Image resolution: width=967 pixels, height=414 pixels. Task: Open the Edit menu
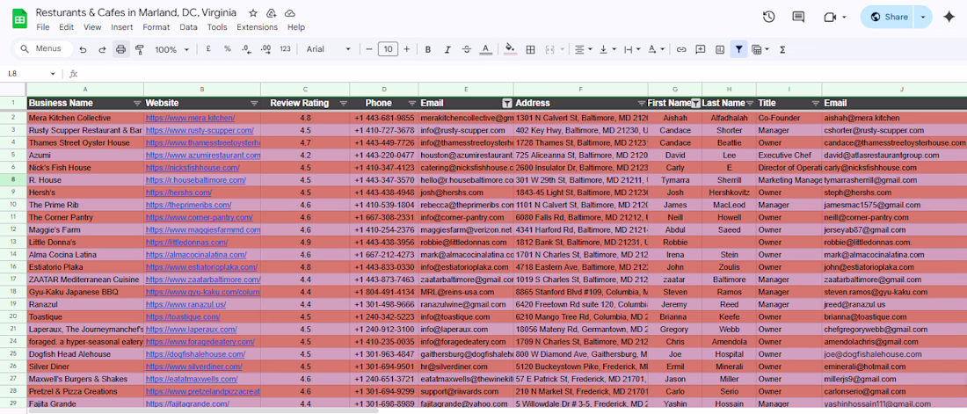point(66,27)
